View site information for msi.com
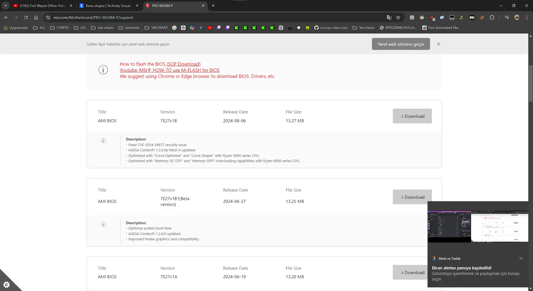The width and height of the screenshot is (533, 291). pyautogui.click(x=48, y=17)
